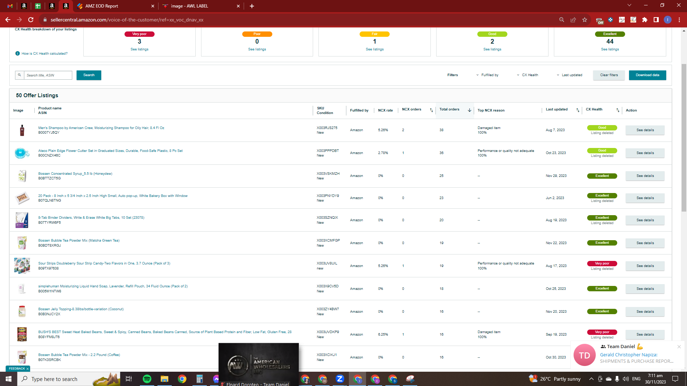Open the Windows Start menu
687x386 pixels.
9,379
